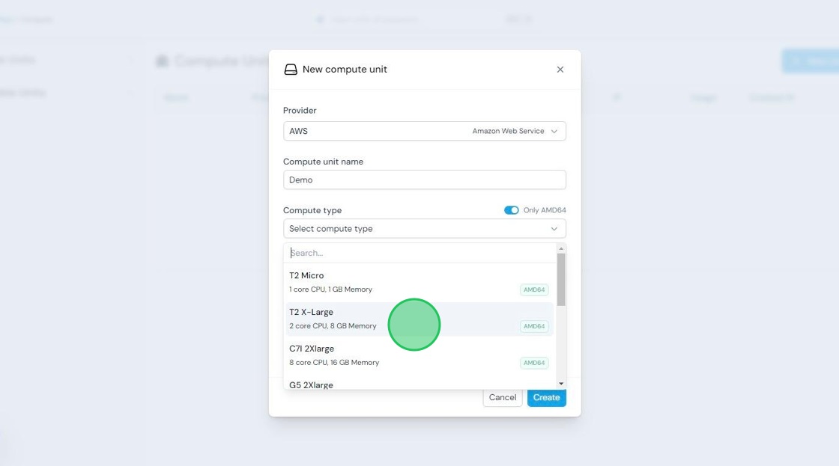
Task: Click the compute unit drive icon in header
Action: click(291, 70)
